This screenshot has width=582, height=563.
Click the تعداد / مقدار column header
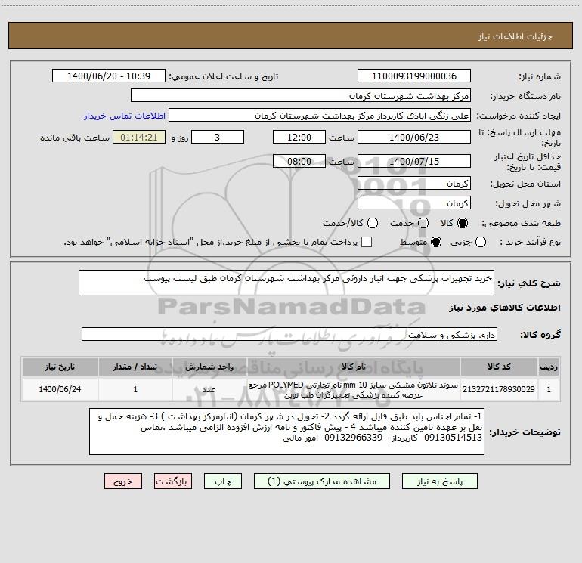pos(135,367)
